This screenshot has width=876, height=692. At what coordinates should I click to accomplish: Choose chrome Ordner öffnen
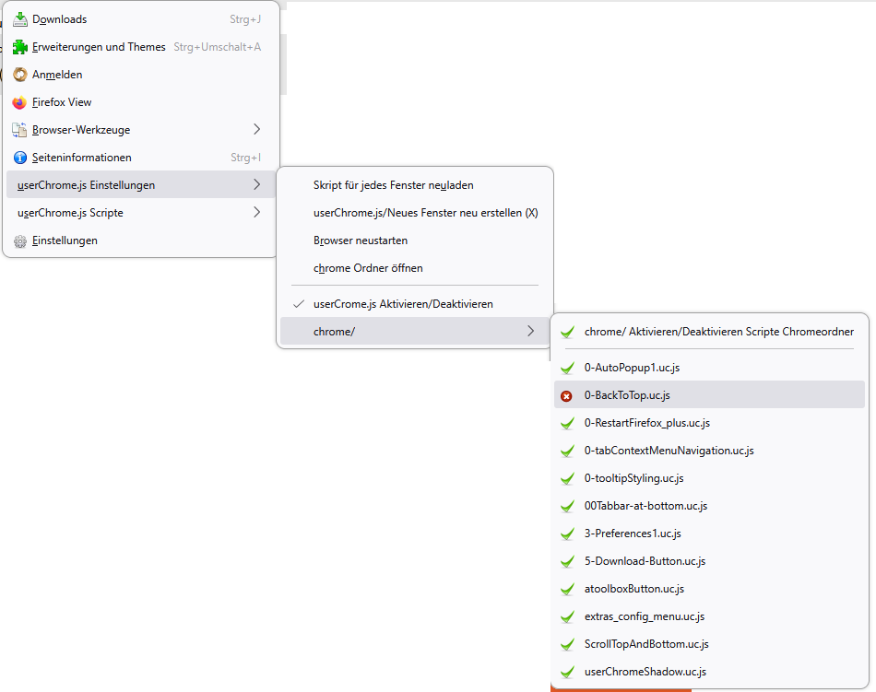pos(368,268)
